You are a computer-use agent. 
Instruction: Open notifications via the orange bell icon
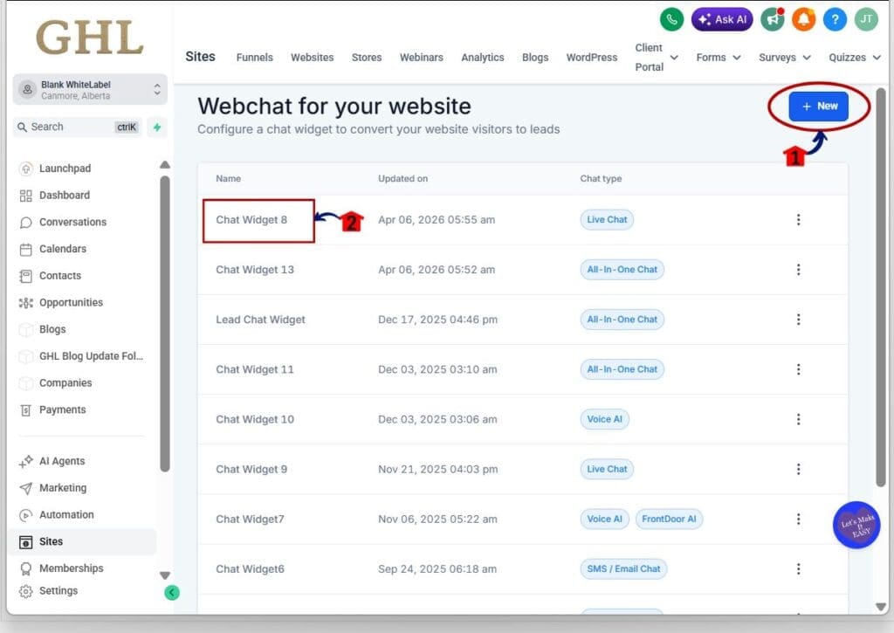coord(803,18)
